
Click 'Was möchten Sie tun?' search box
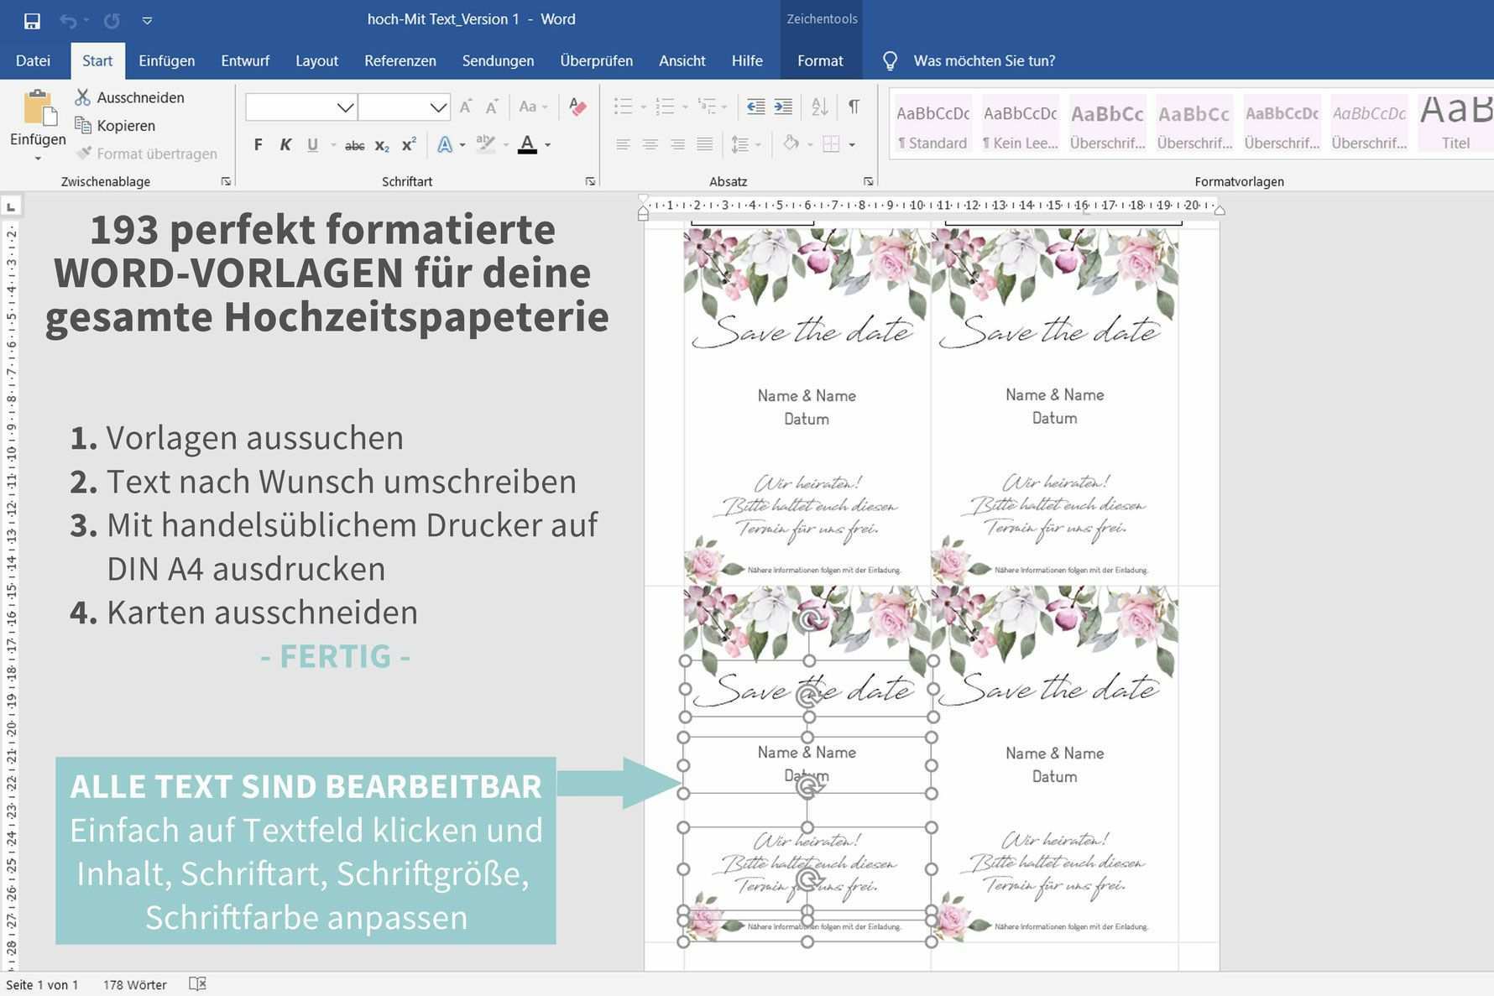(984, 60)
